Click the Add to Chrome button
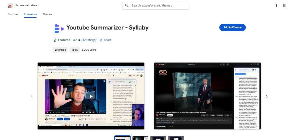288x140 pixels. tap(233, 27)
